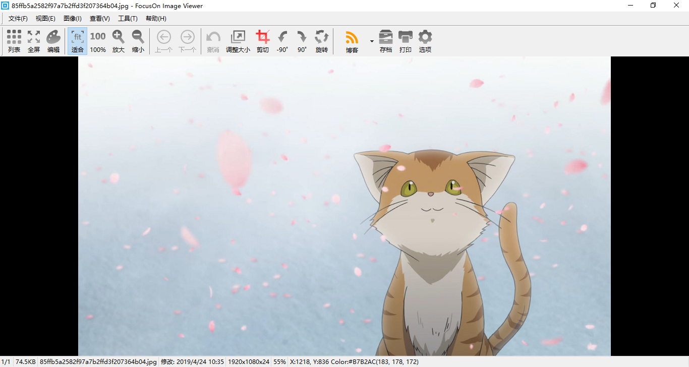
Task: Click the 撤消 undo arrow
Action: [x=213, y=41]
